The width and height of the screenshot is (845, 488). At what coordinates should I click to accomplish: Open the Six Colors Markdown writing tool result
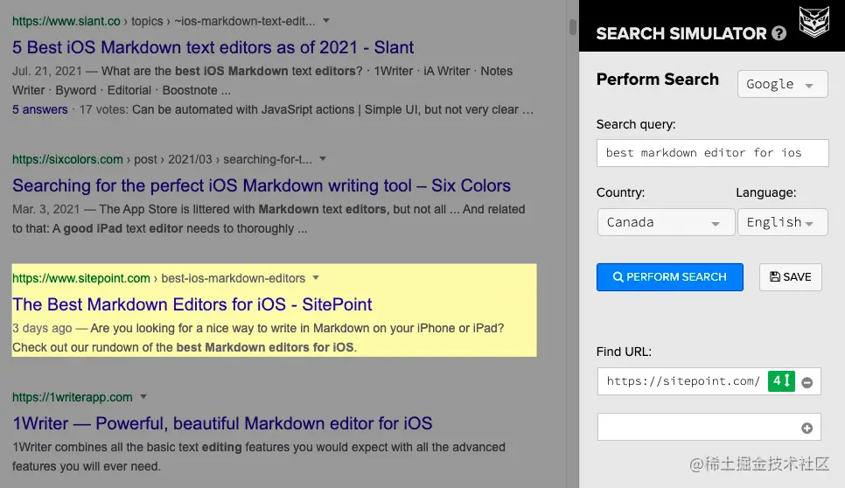point(262,185)
